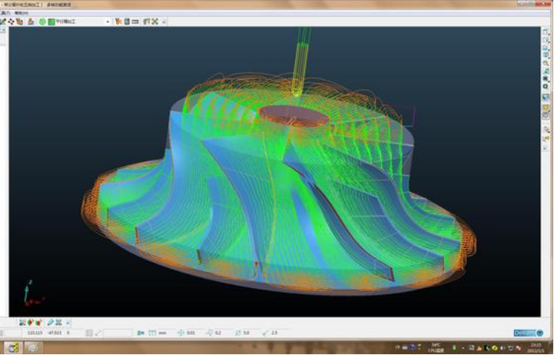Open the active toolpath name dropdown

(x=108, y=21)
